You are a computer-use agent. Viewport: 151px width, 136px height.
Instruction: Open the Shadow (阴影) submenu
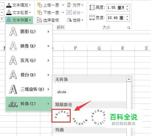29,31
